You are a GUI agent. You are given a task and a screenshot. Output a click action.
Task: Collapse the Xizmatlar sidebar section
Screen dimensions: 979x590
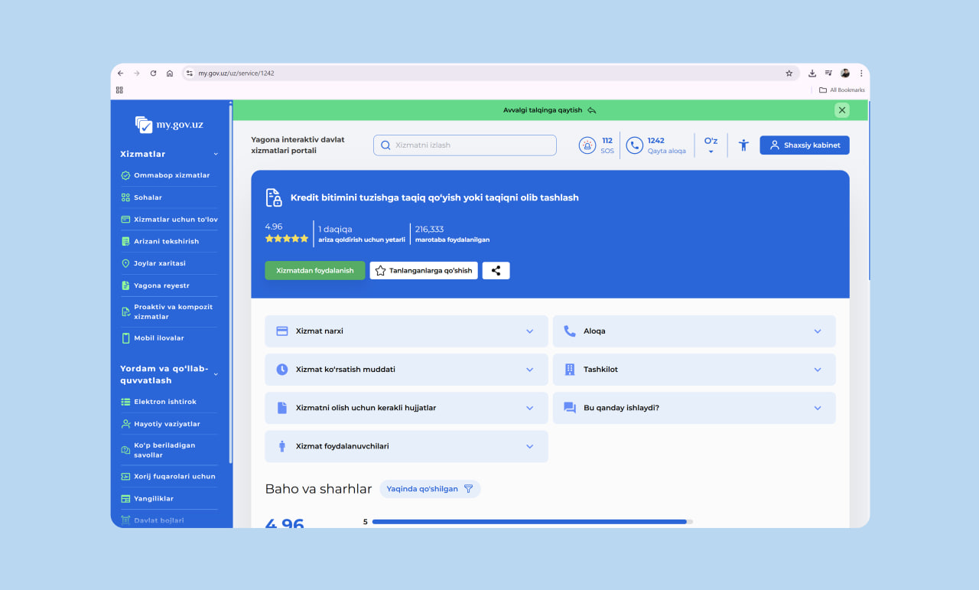click(216, 154)
